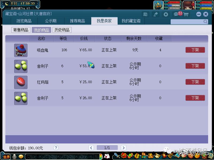Click 下架 for the level 6 舍利子
The height and width of the screenshot is (160, 214).
point(195,66)
